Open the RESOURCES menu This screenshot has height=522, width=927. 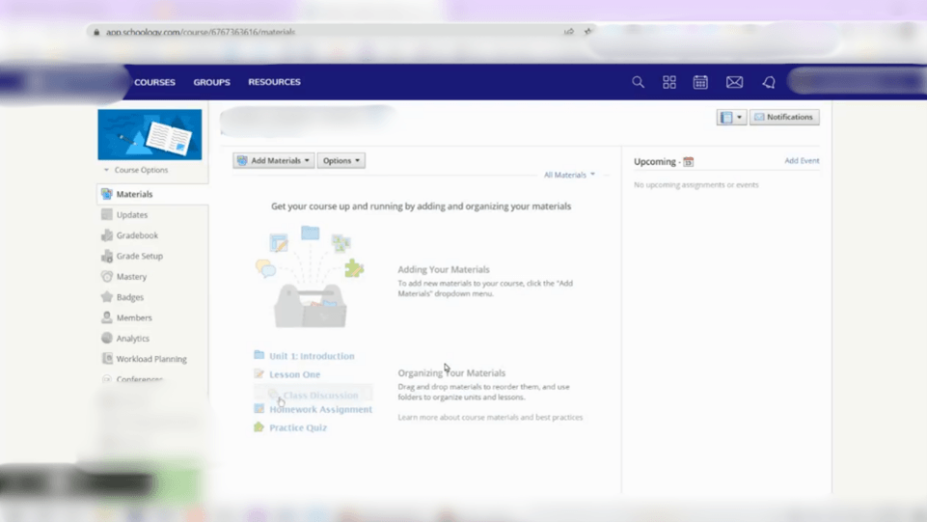(x=274, y=82)
